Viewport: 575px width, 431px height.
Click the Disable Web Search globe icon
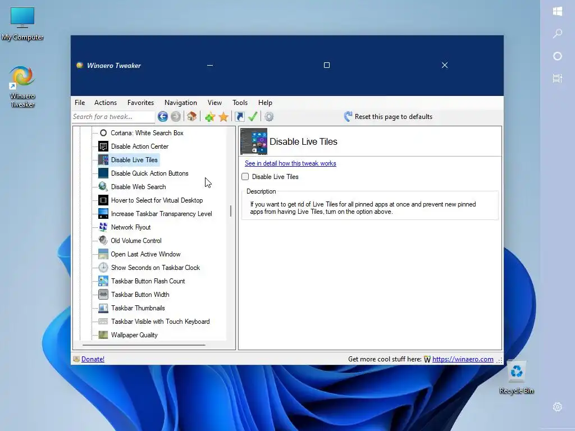[103, 186]
